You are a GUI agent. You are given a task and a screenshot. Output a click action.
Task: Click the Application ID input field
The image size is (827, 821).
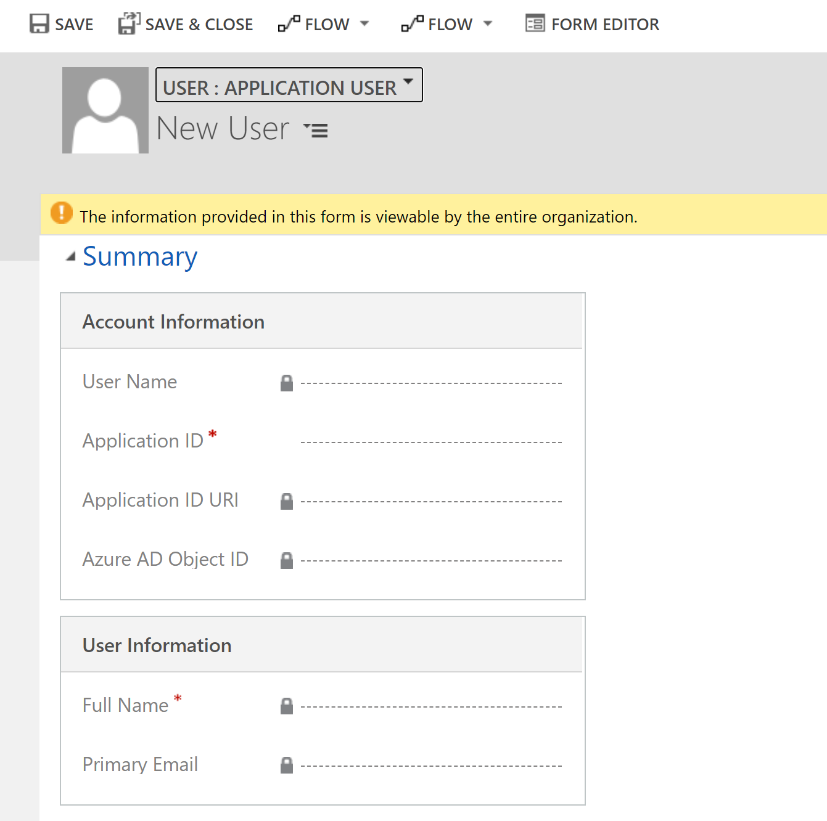click(x=431, y=441)
